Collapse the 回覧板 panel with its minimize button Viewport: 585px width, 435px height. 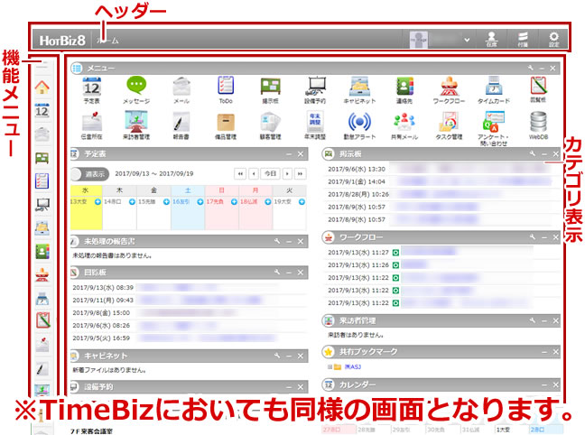coord(289,273)
